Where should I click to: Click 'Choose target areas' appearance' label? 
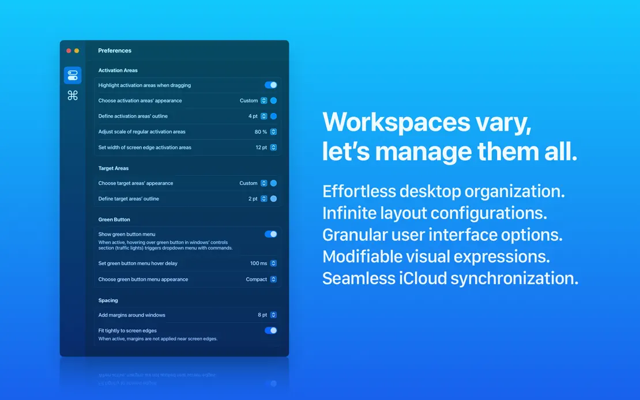pyautogui.click(x=135, y=183)
